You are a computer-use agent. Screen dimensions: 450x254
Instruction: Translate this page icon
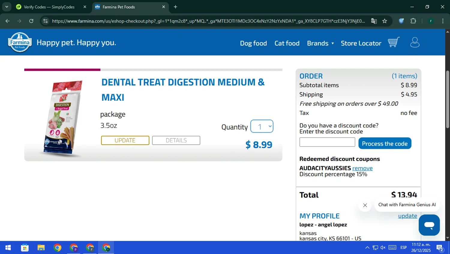pyautogui.click(x=374, y=21)
